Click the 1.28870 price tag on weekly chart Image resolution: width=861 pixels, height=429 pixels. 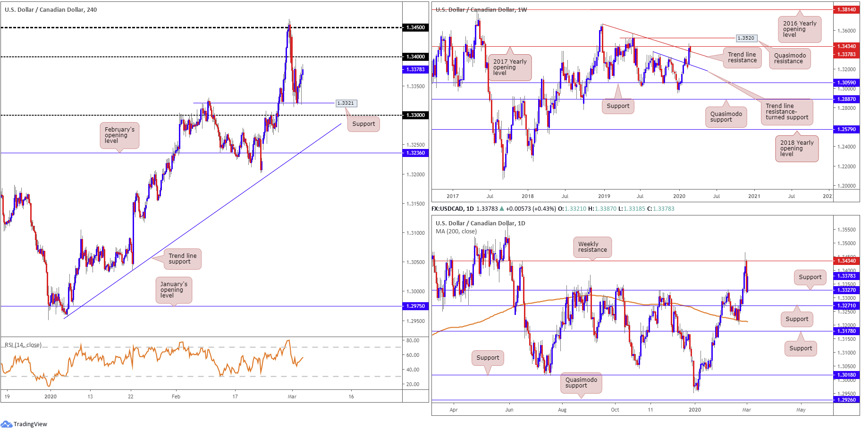[x=846, y=99]
